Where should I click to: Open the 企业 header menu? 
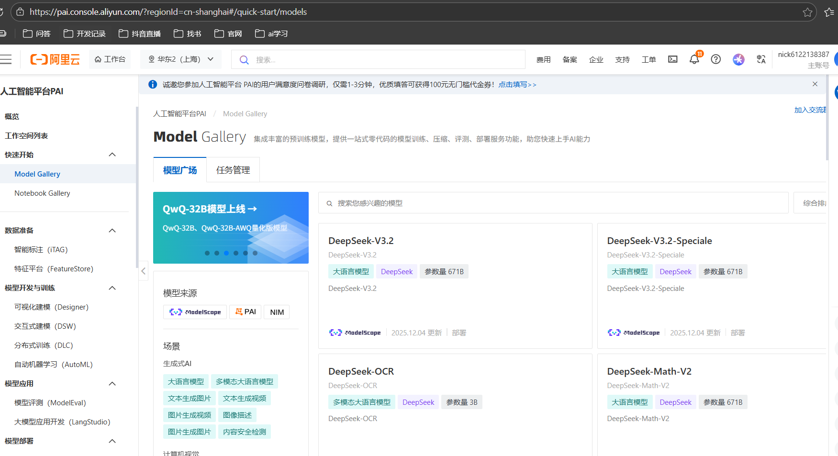coord(596,60)
